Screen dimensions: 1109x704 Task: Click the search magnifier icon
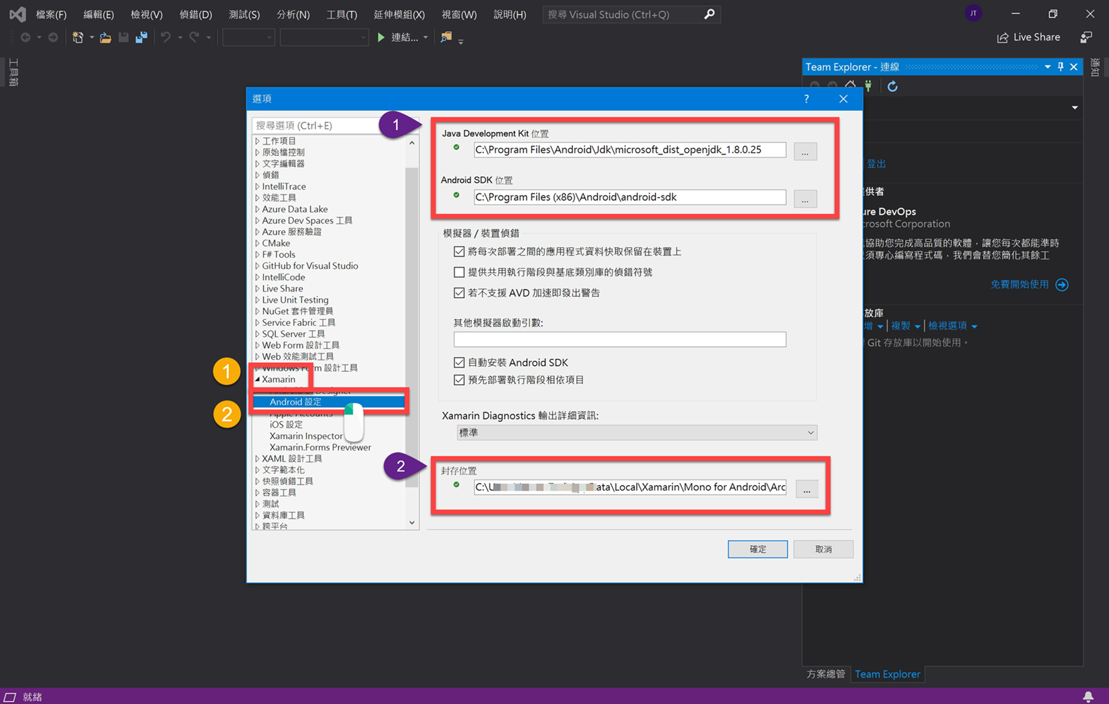pyautogui.click(x=709, y=14)
